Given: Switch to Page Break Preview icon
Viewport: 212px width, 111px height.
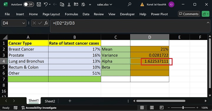Looking at the screenshot, I should click(161, 108).
